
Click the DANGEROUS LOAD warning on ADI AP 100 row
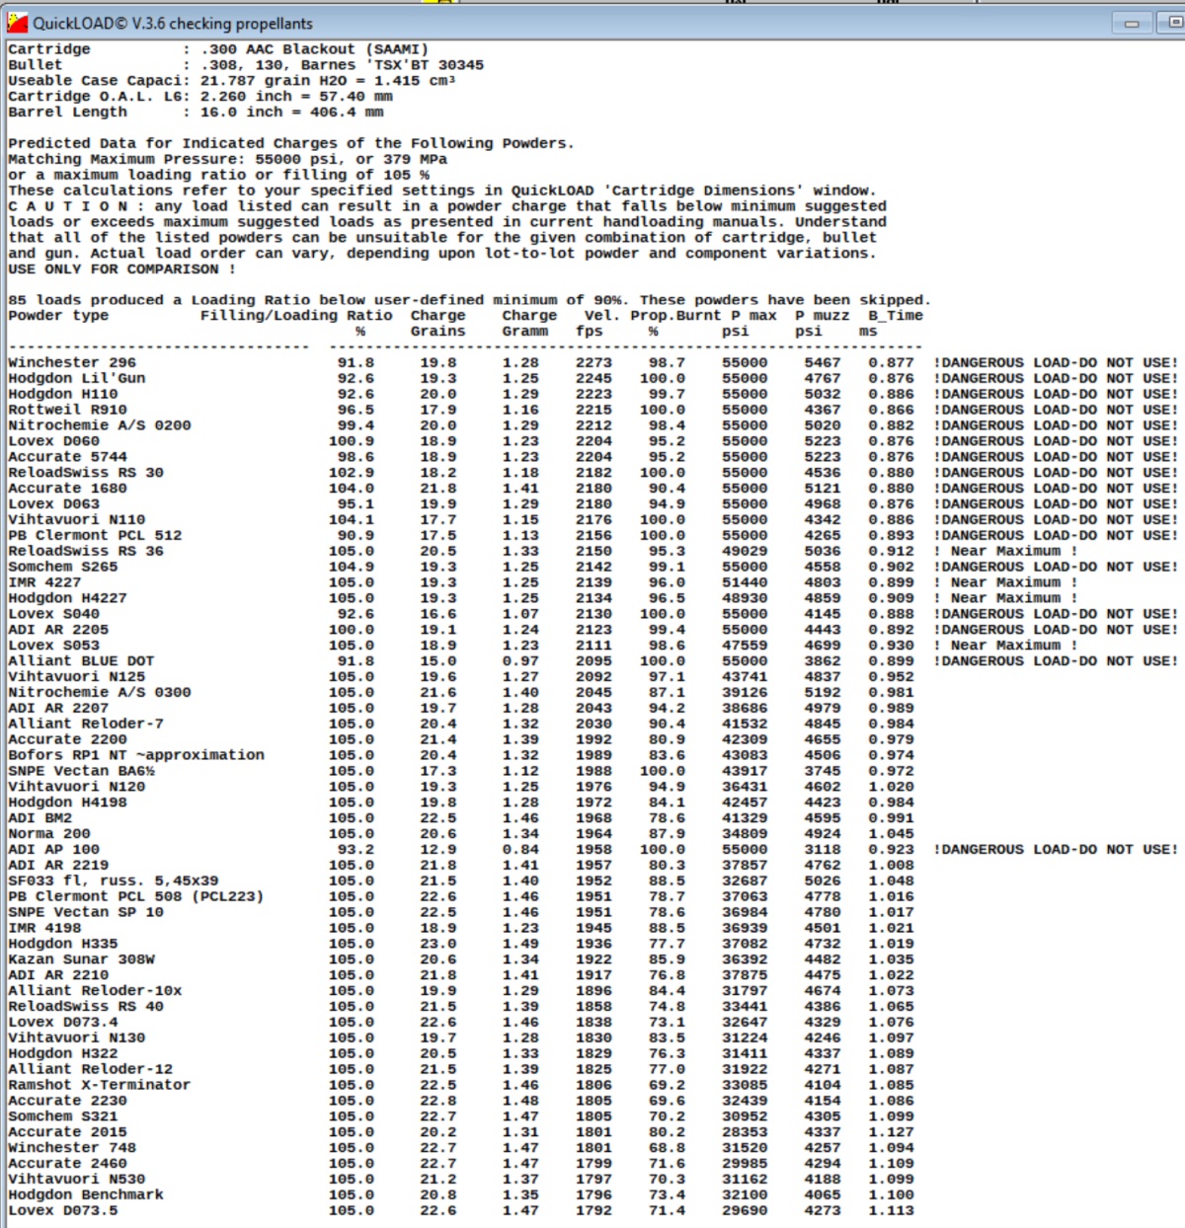1056,849
